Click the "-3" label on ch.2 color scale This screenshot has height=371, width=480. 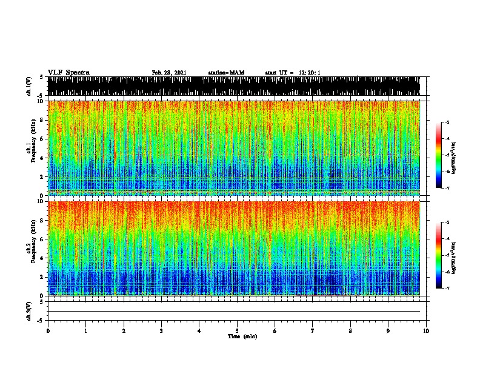point(447,222)
